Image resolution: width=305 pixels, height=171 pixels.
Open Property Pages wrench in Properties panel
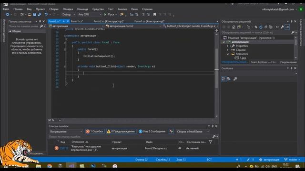(x=235, y=79)
